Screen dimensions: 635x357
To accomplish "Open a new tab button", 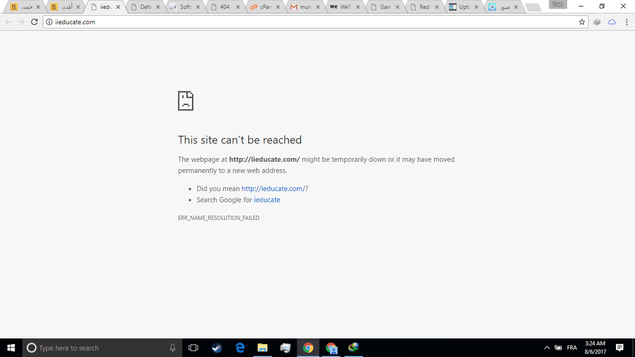I will pos(533,7).
